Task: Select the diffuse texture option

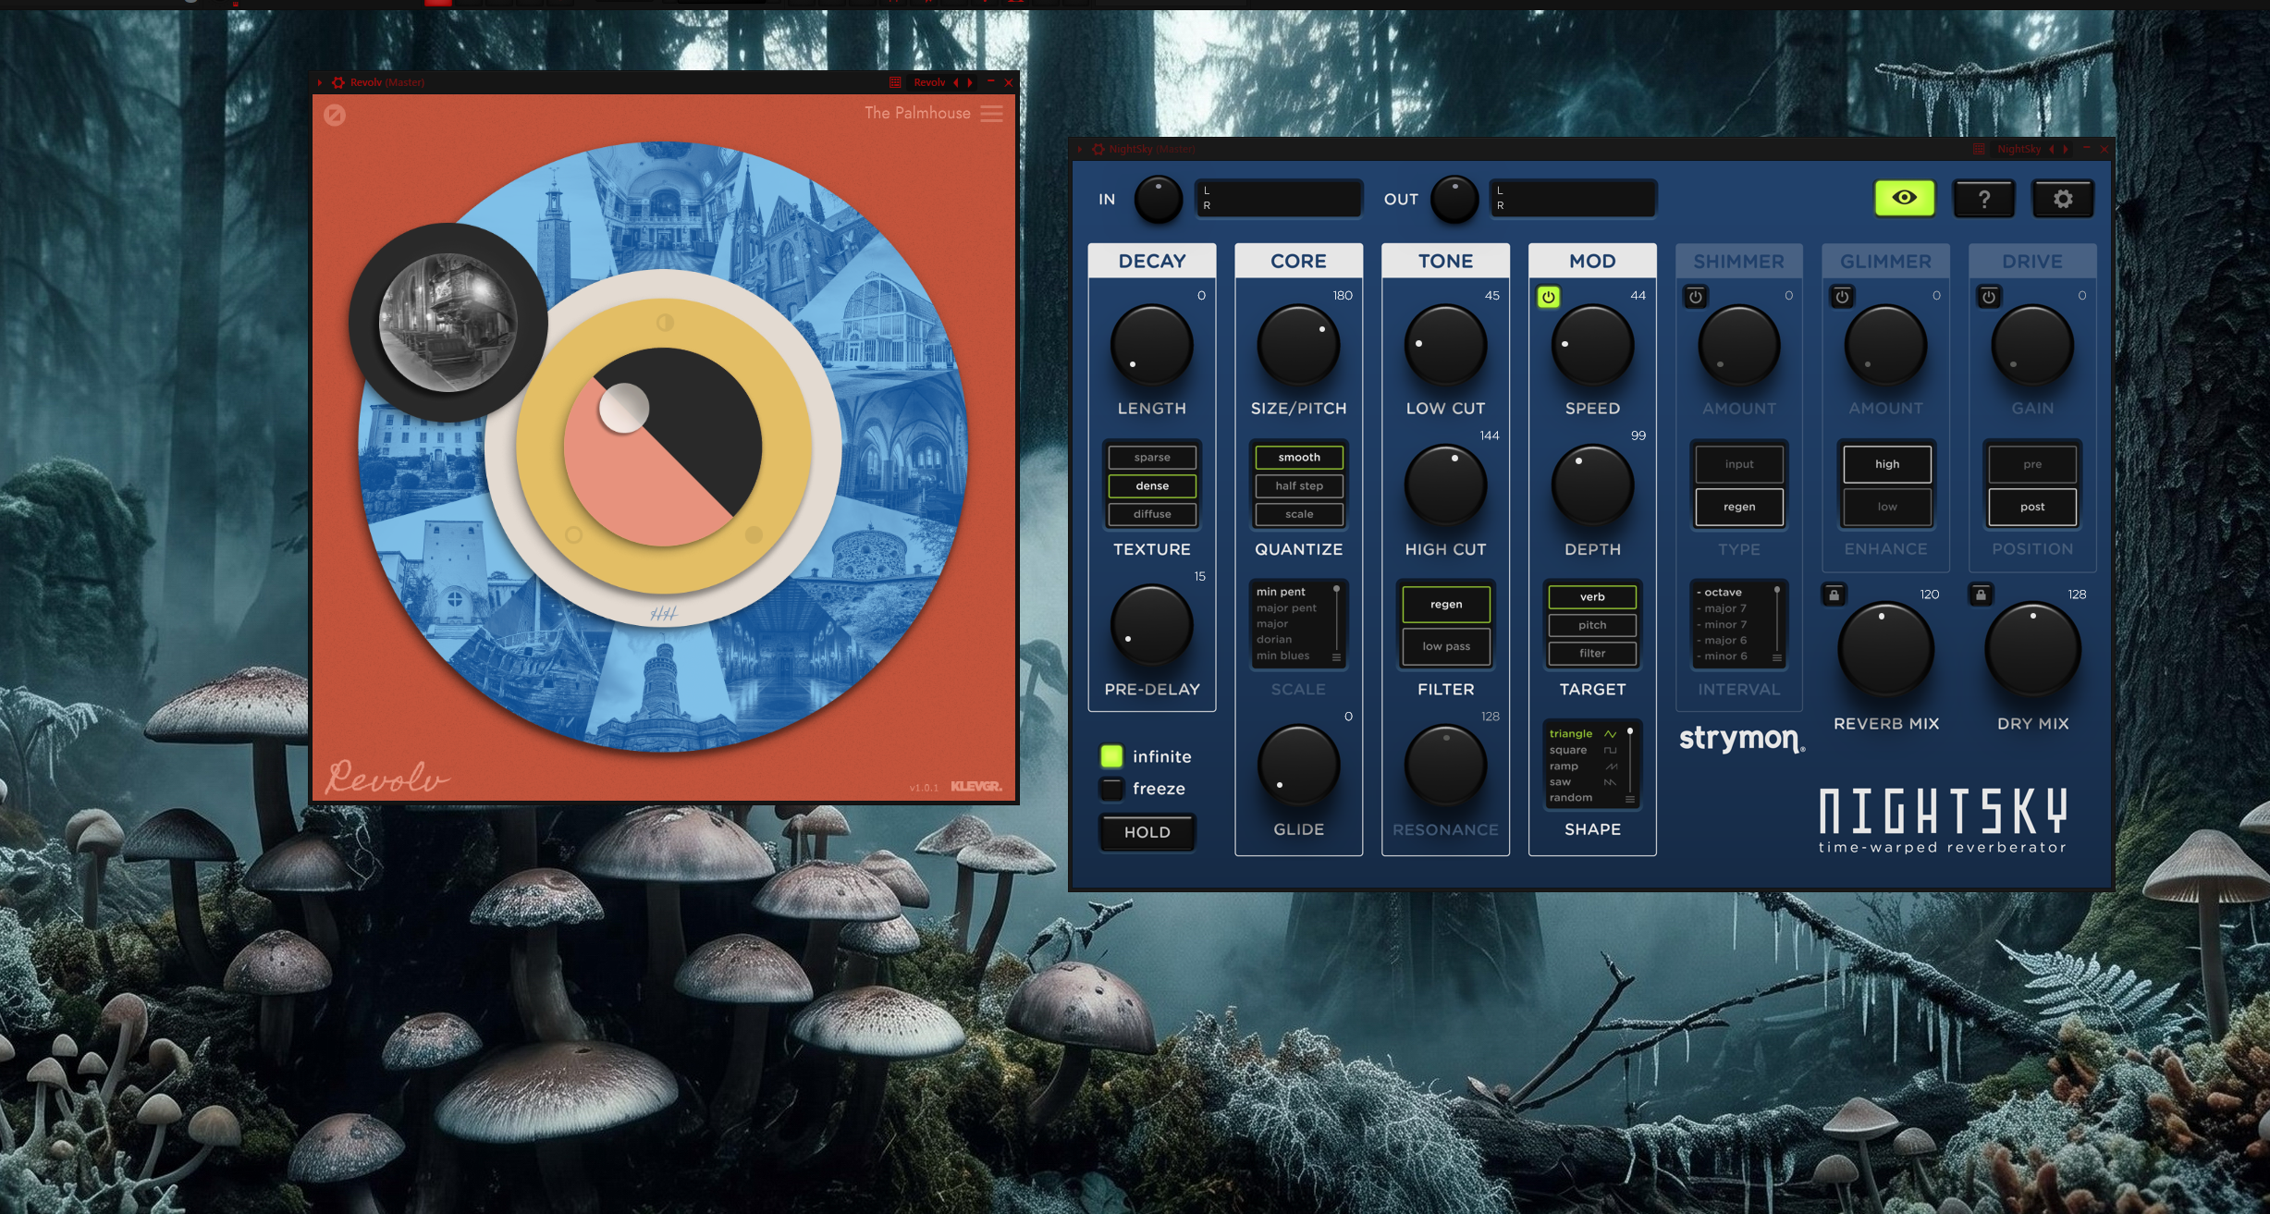Action: (x=1152, y=514)
